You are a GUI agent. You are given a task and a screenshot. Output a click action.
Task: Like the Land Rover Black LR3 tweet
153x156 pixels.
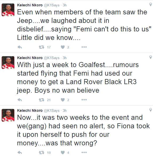point(63,100)
